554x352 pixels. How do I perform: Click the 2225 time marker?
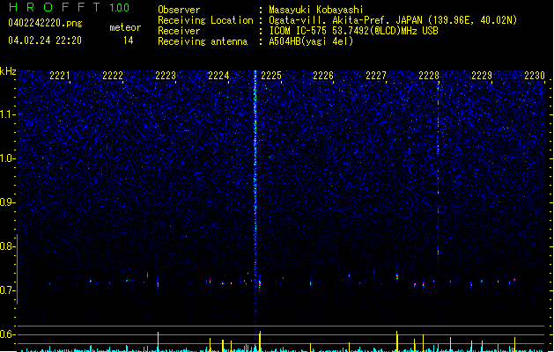(x=271, y=76)
